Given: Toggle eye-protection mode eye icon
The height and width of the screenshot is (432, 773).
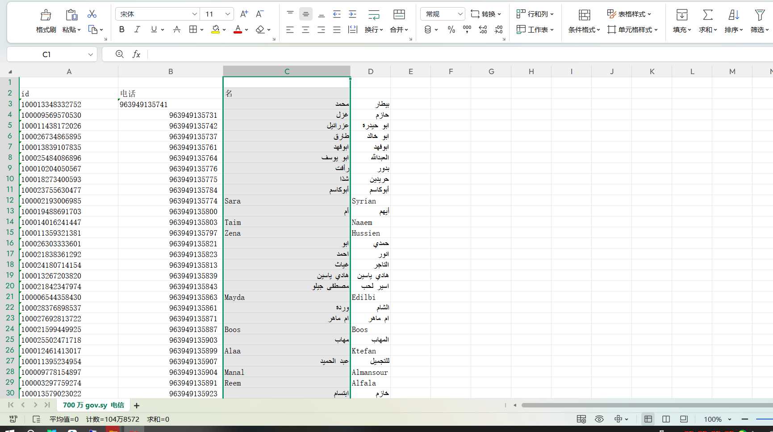Looking at the screenshot, I should point(599,419).
